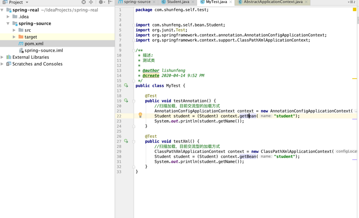Close the MyTest.java tab
The height and width of the screenshot is (218, 359).
click(x=231, y=2)
